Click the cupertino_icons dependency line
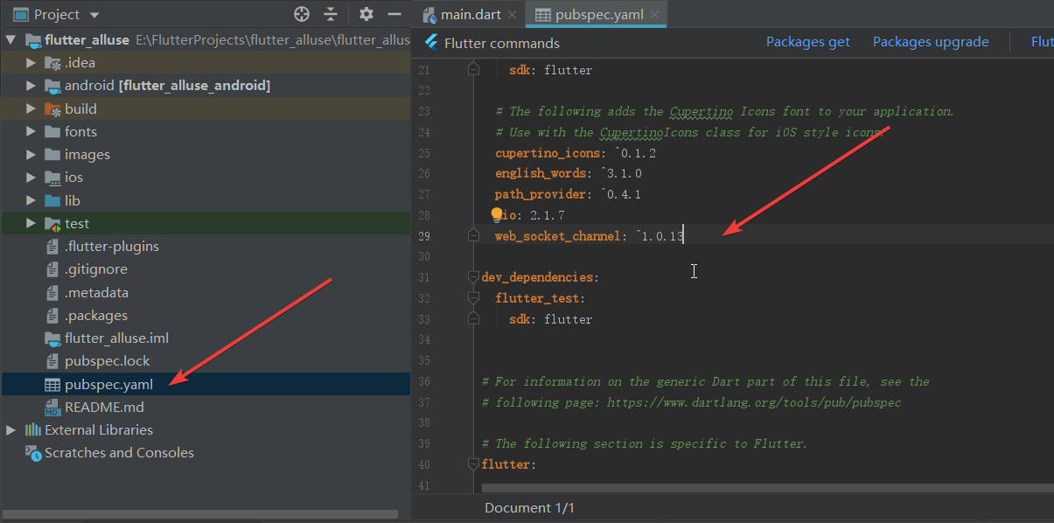The height and width of the screenshot is (523, 1054). coord(576,153)
